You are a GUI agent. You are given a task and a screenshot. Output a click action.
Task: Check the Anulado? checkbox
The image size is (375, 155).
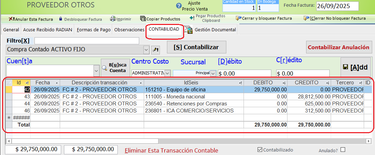coord(343,149)
